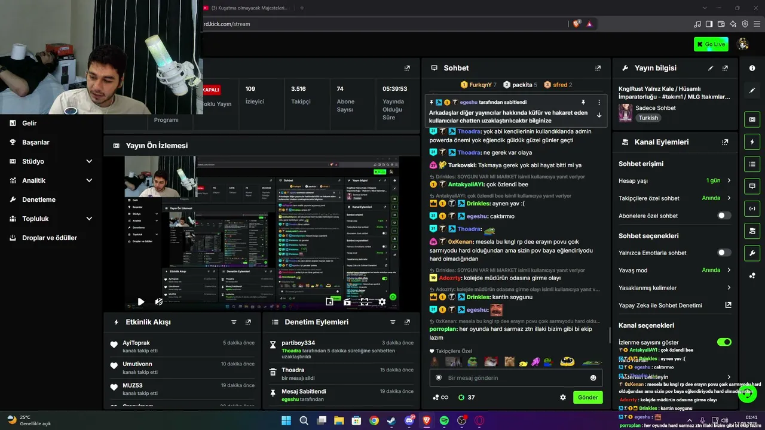The width and height of the screenshot is (765, 430).
Task: Open Yavaş mod options
Action: [x=675, y=270]
